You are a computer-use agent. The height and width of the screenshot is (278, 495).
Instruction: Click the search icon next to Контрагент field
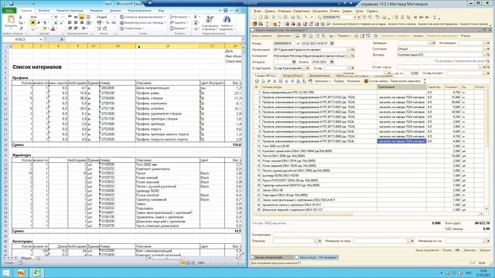pos(353,56)
